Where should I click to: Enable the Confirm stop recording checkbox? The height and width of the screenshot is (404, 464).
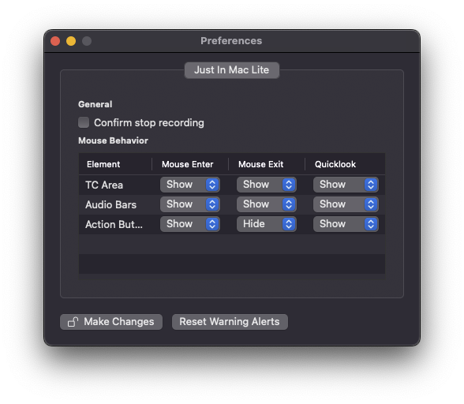[84, 122]
